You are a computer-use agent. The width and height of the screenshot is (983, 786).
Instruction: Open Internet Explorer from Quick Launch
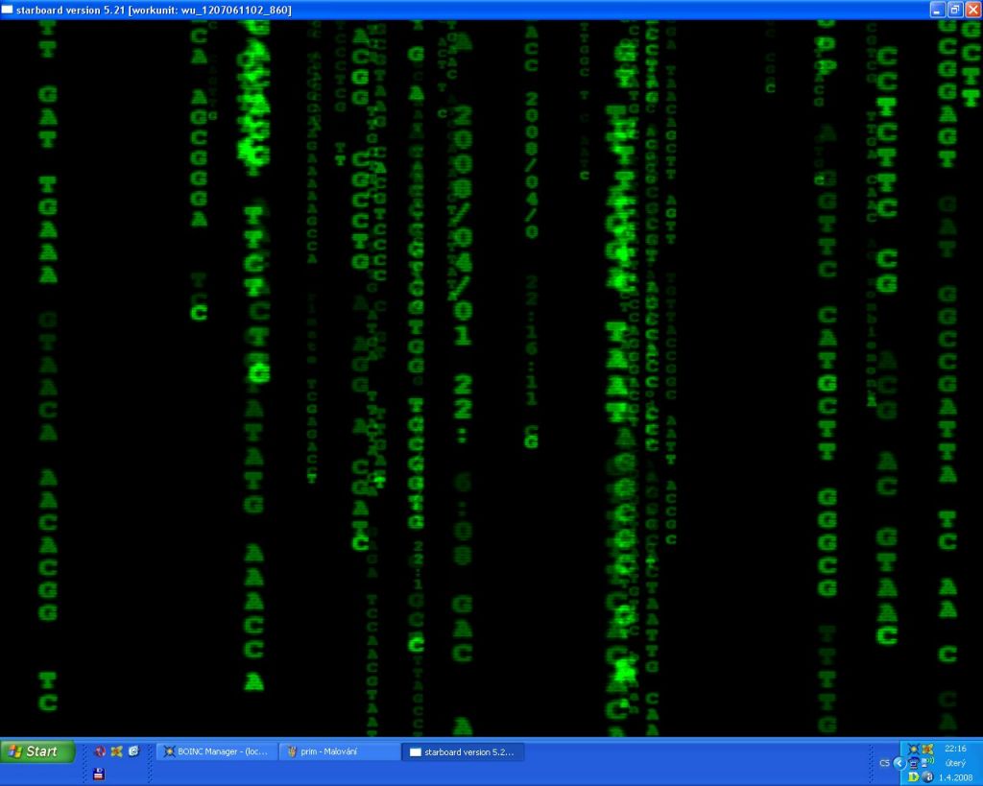pos(133,751)
